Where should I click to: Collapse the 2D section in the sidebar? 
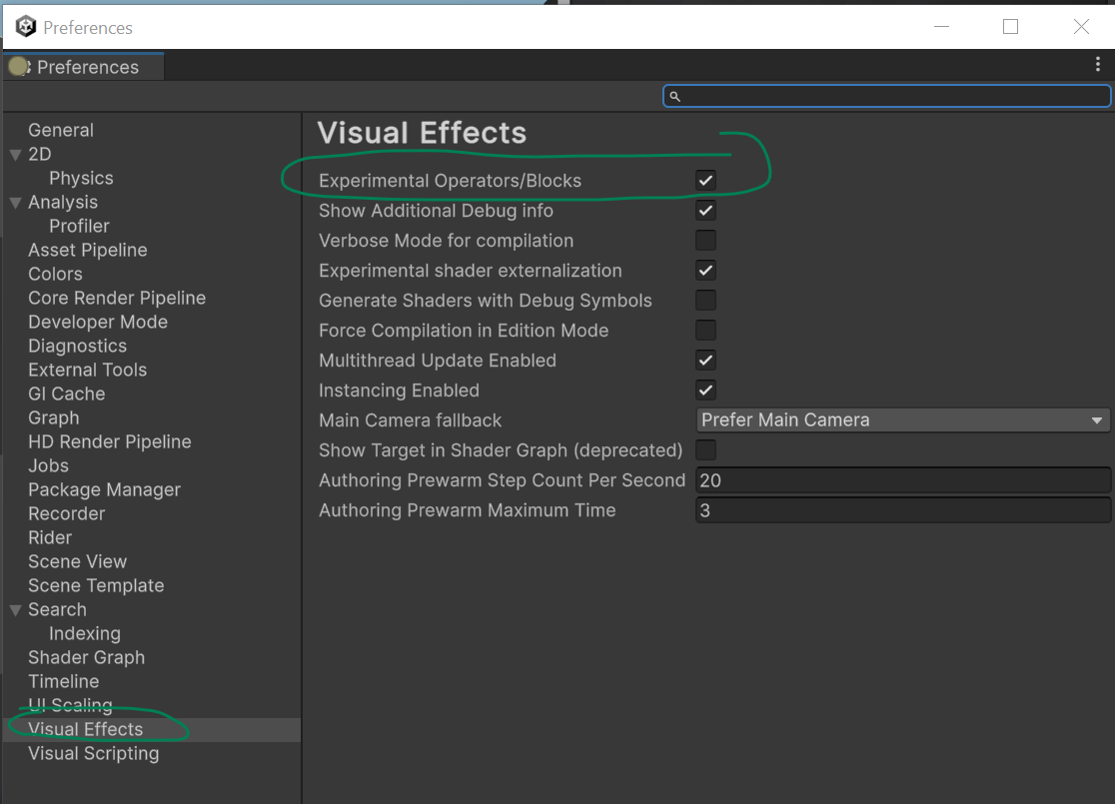(x=14, y=154)
